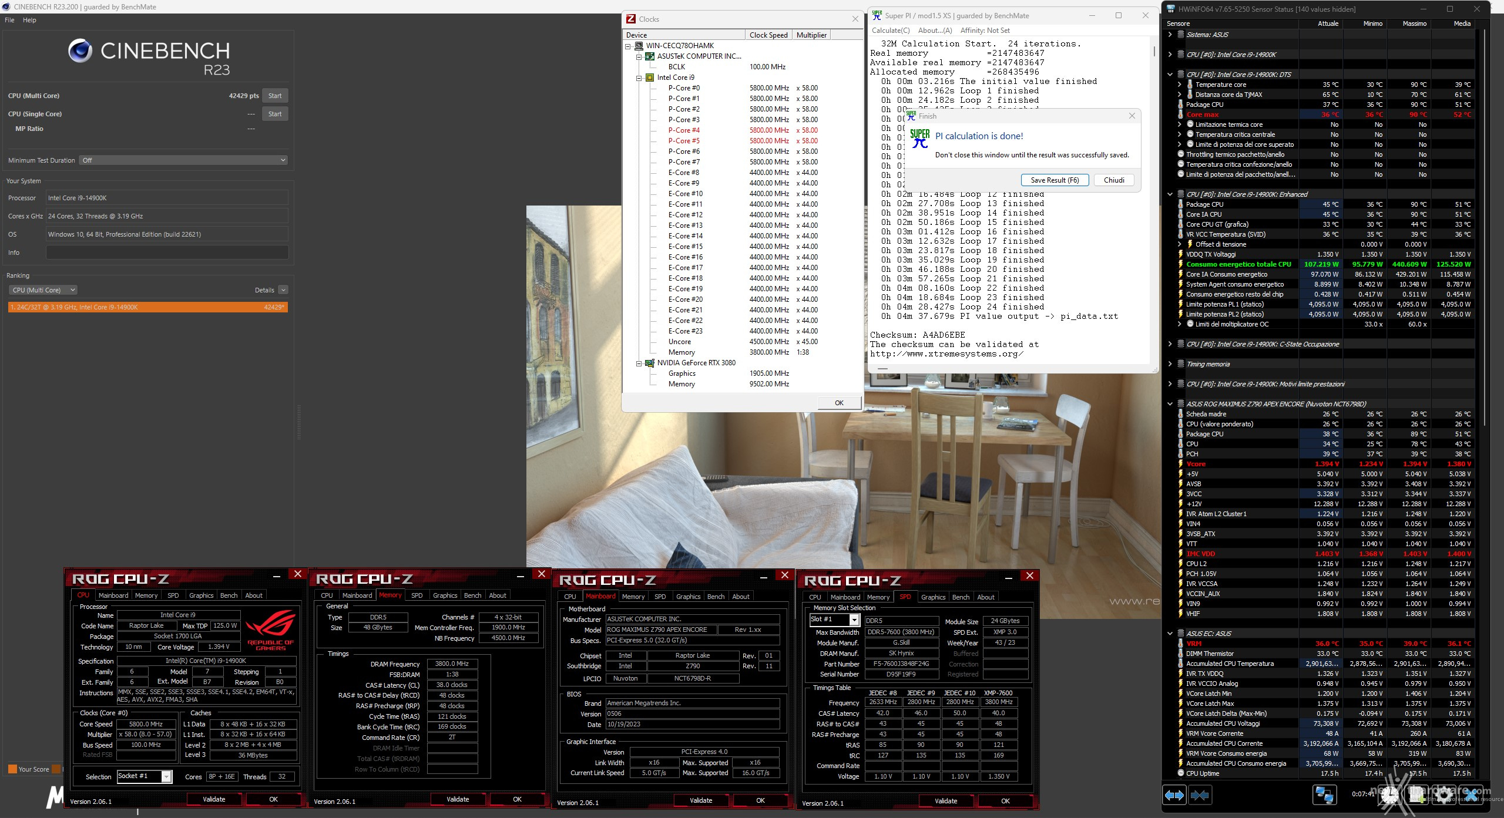Click Clock Speed column header in Clocks
The height and width of the screenshot is (818, 1504).
coord(768,35)
